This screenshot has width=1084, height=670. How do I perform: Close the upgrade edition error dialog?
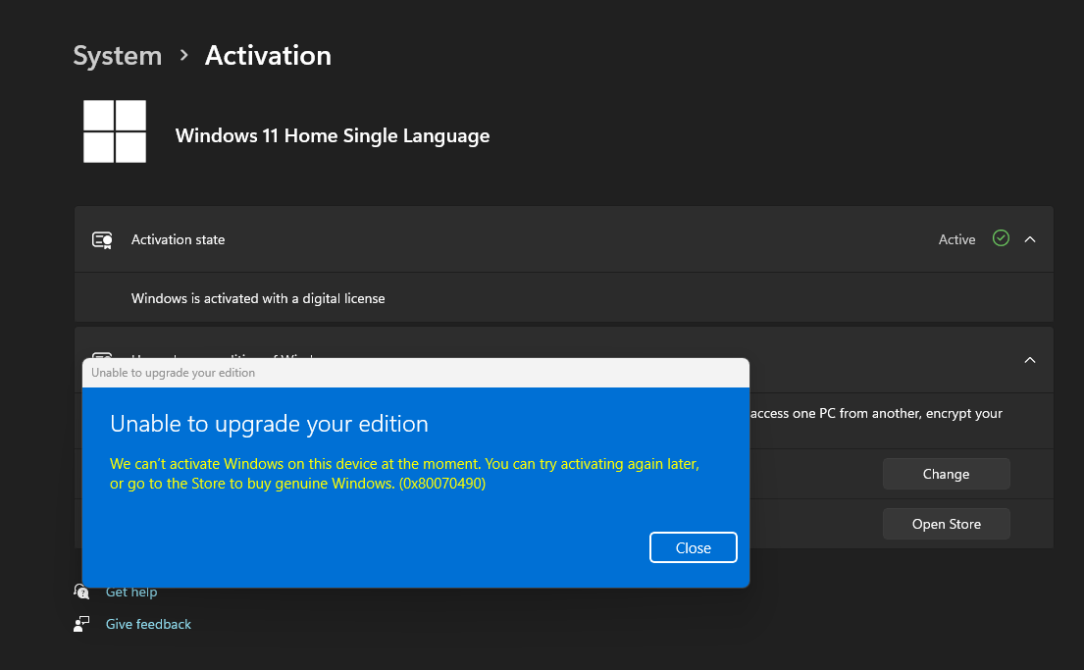[693, 547]
